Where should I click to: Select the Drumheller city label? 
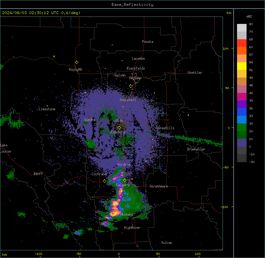196,149
